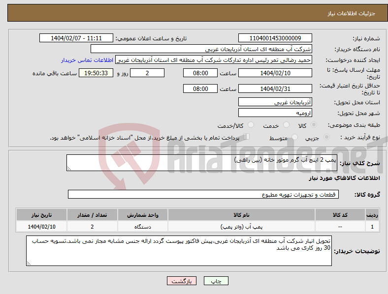This screenshot has width=388, height=294.
Task: Click the delivery province field آذربایجان غربی
Action: tap(275, 102)
